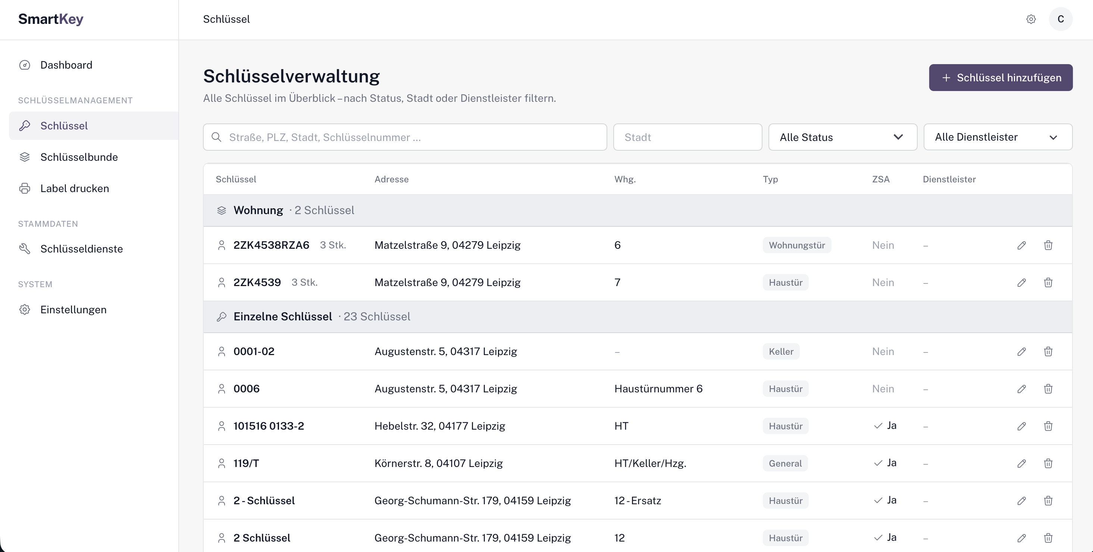This screenshot has width=1093, height=552.
Task: Click the pencil icon for key 0006
Action: point(1021,389)
